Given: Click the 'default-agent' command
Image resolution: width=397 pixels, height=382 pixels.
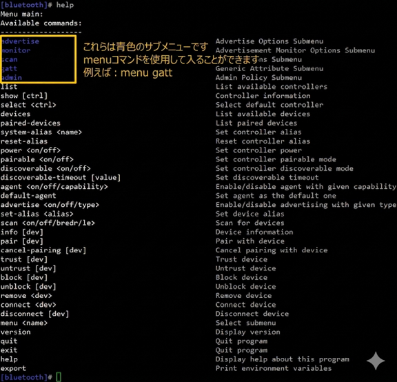Looking at the screenshot, I should 28,196.
